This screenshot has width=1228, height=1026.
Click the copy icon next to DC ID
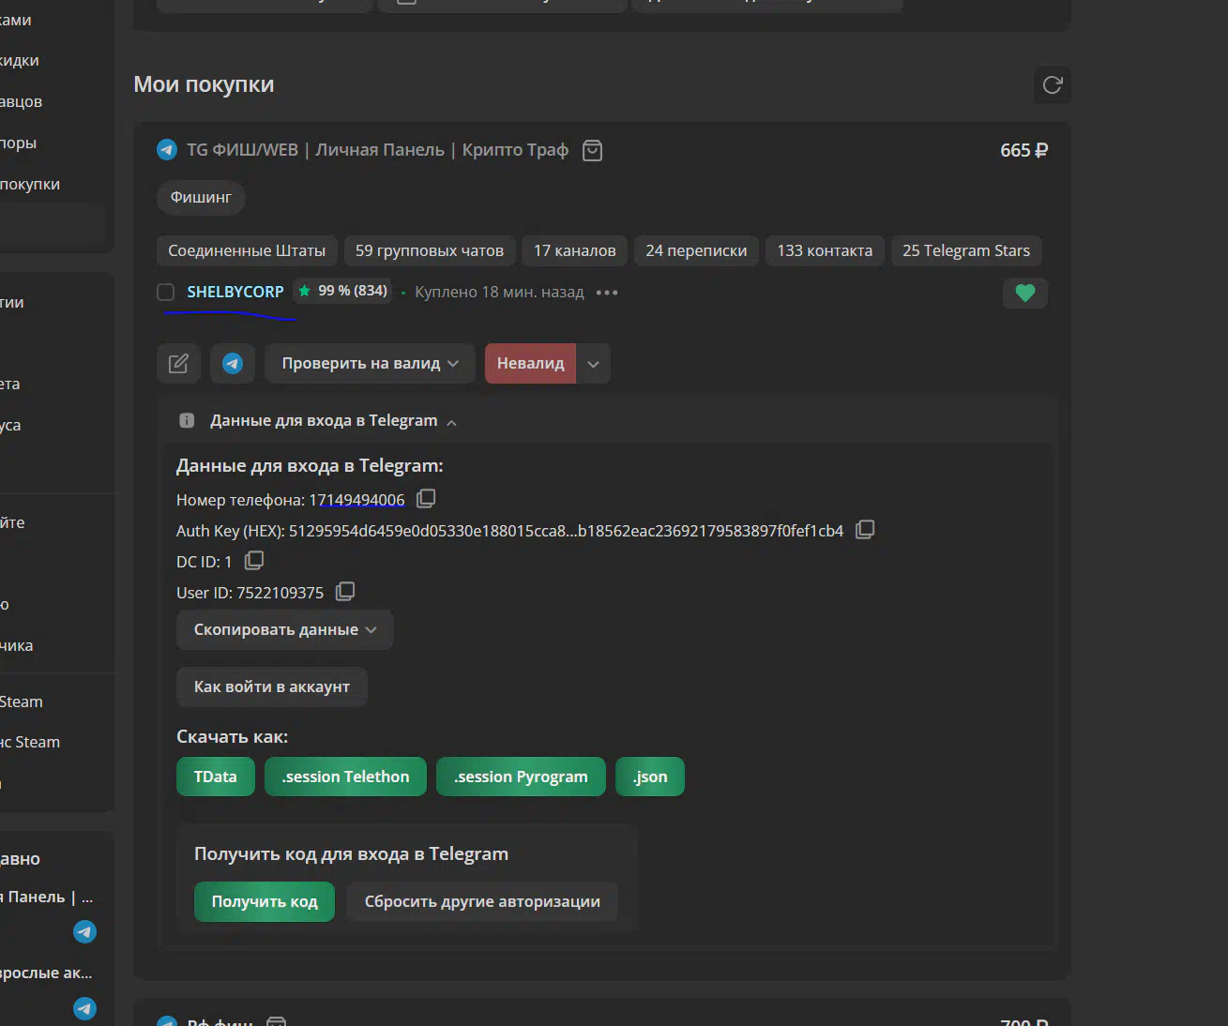[254, 560]
